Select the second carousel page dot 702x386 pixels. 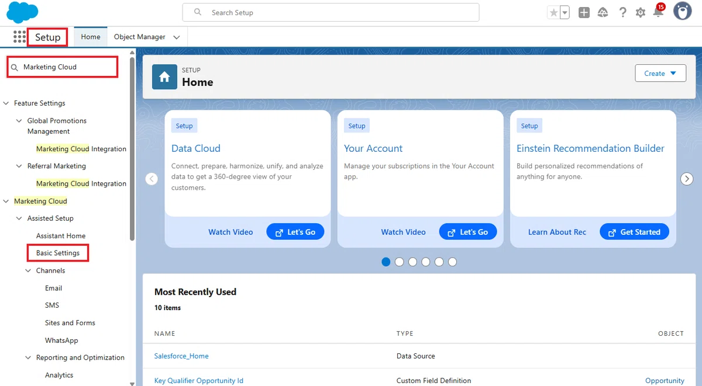pyautogui.click(x=400, y=262)
